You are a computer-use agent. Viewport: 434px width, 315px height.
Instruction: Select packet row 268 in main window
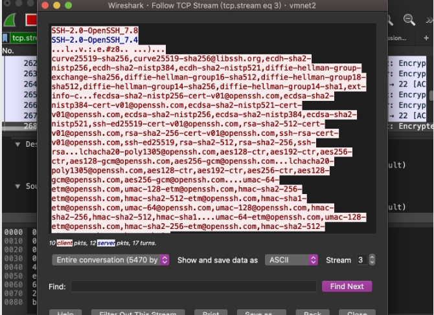pos(19,126)
